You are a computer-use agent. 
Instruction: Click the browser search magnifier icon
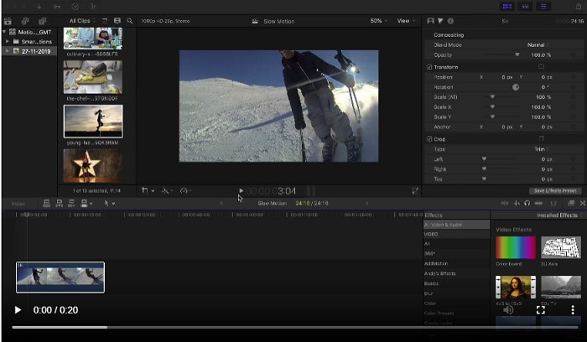point(129,21)
